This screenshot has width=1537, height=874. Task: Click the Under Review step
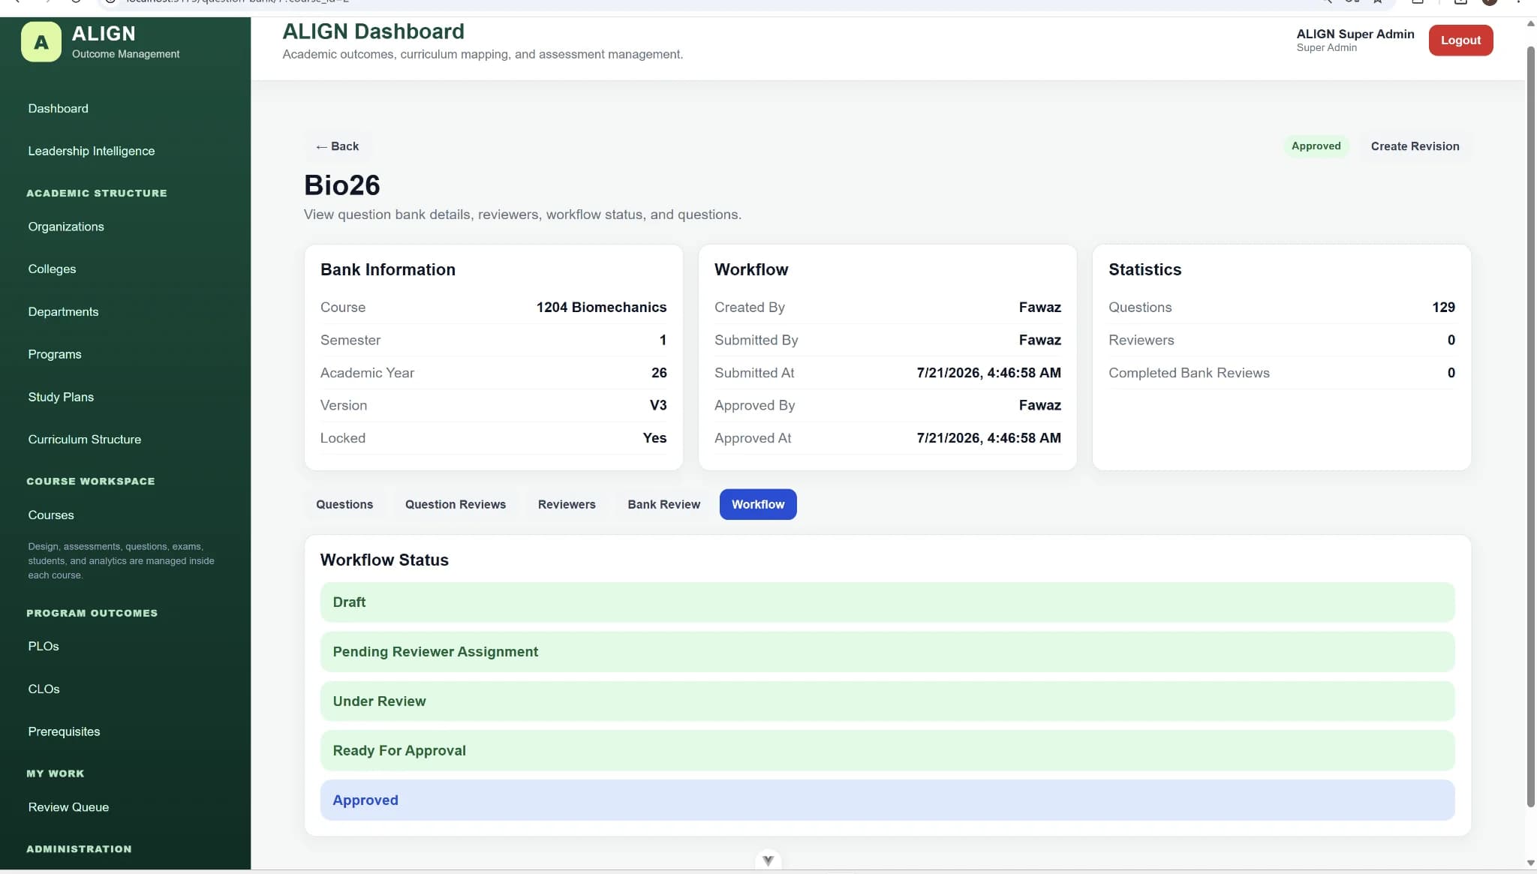click(887, 701)
